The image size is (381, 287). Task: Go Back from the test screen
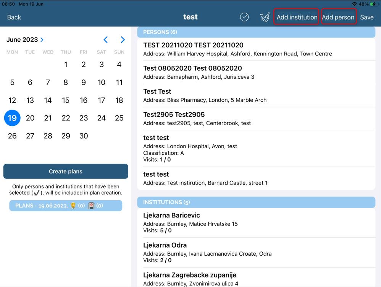[x=14, y=17]
